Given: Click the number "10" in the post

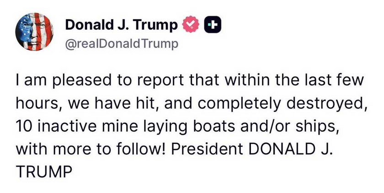Looking at the screenshot, I should pos(25,126).
